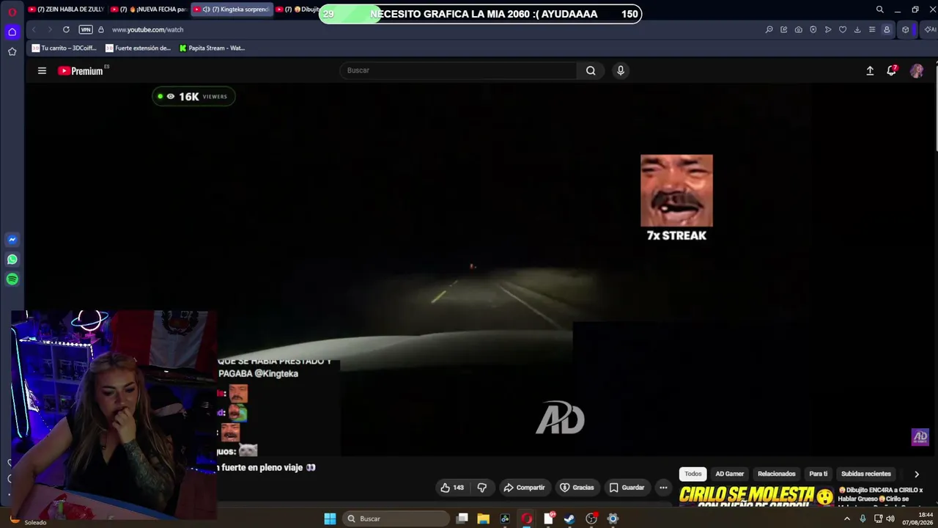This screenshot has width=938, height=528.
Task: Open Spotify in the Opera sidebar
Action: (12, 279)
